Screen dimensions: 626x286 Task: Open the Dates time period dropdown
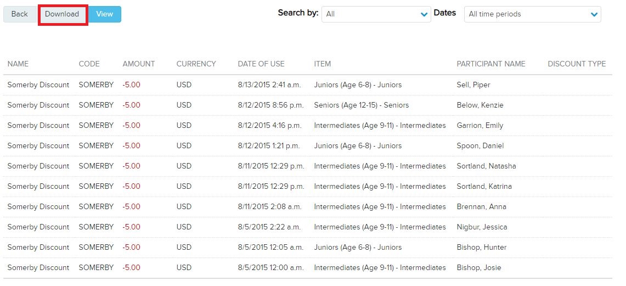pyautogui.click(x=533, y=14)
